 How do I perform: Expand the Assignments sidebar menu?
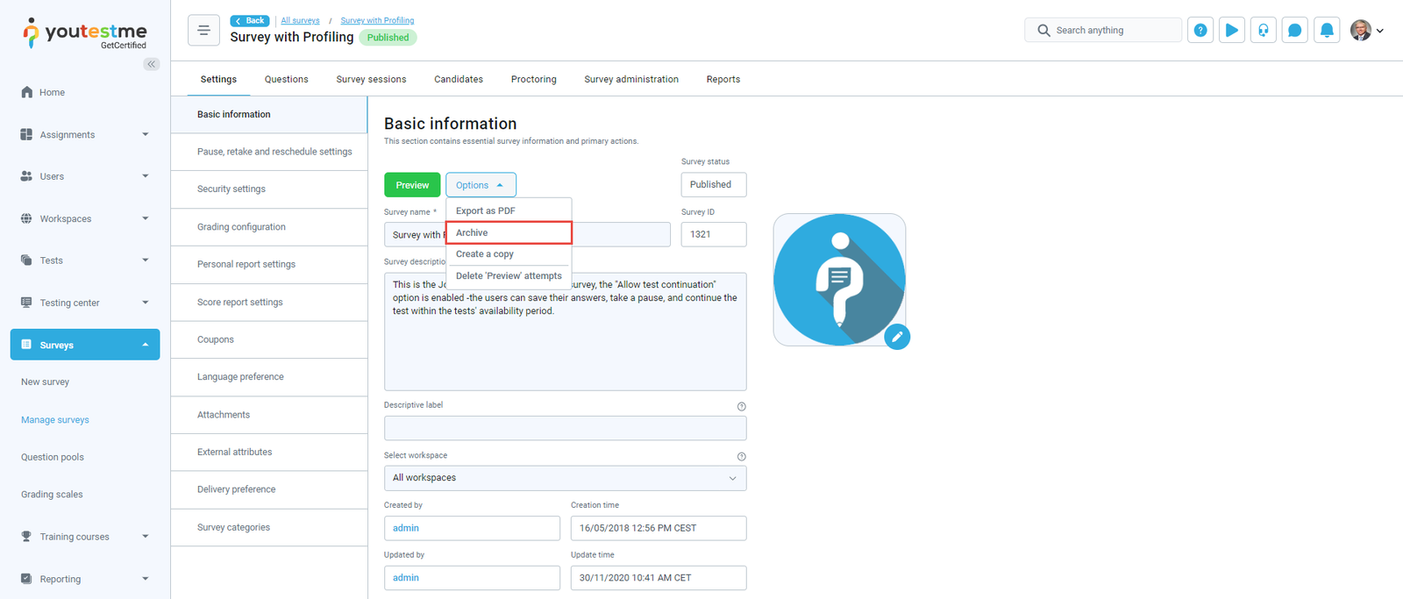pos(84,135)
